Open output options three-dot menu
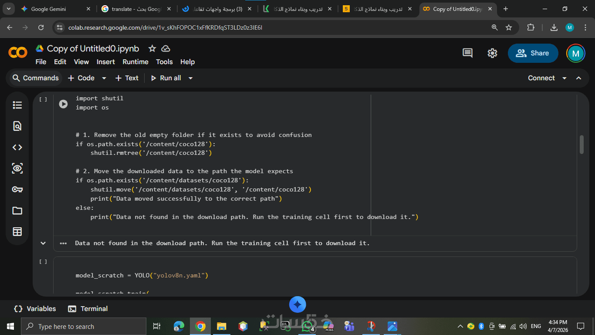595x335 pixels. pyautogui.click(x=64, y=243)
